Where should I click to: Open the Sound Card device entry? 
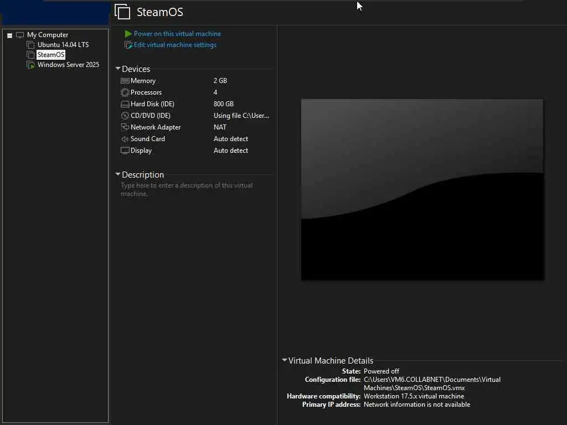tap(147, 139)
